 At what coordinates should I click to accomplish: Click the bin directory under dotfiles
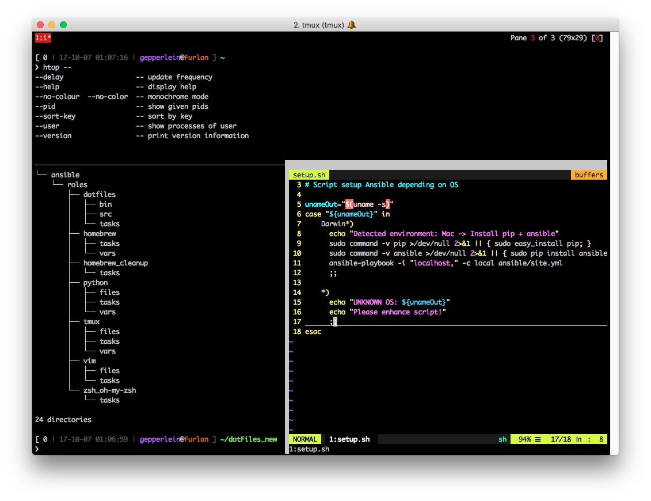pos(105,204)
